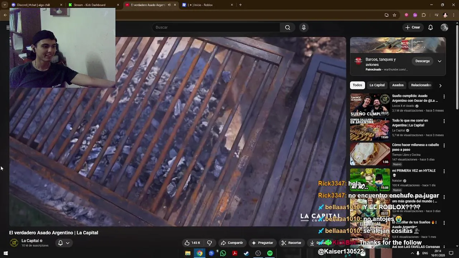Screen dimensions: 459x258
Task: Open the browser extensions puzzle icon
Action: (x=423, y=15)
